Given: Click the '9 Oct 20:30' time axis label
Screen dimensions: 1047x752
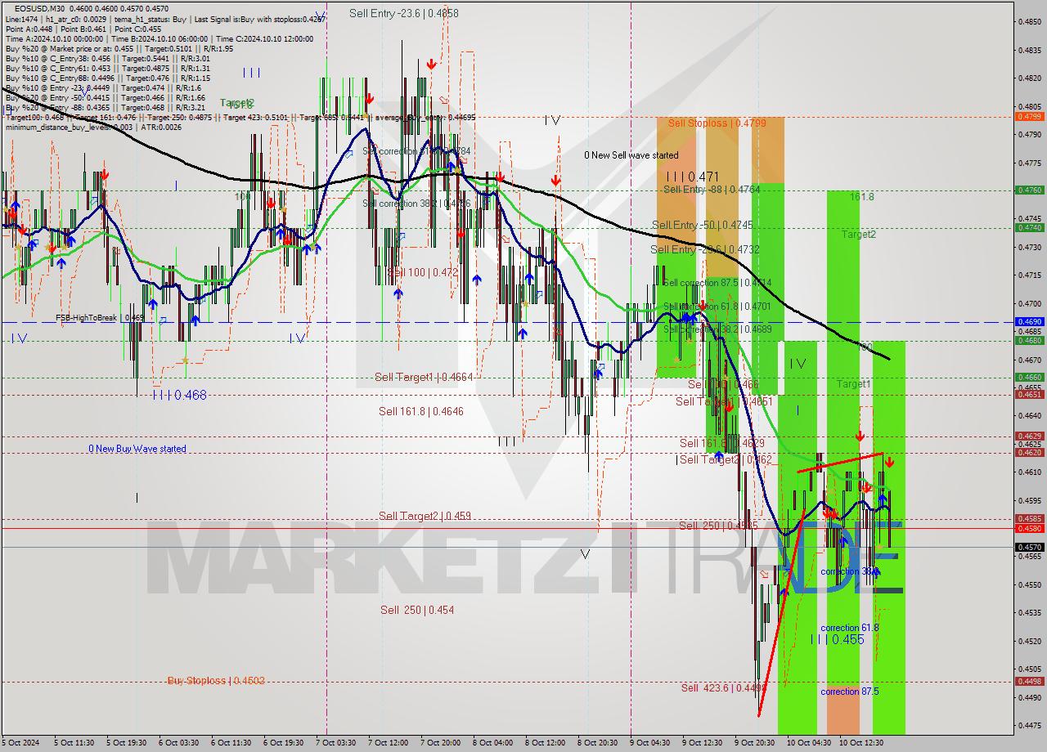Looking at the screenshot, I should point(755,742).
